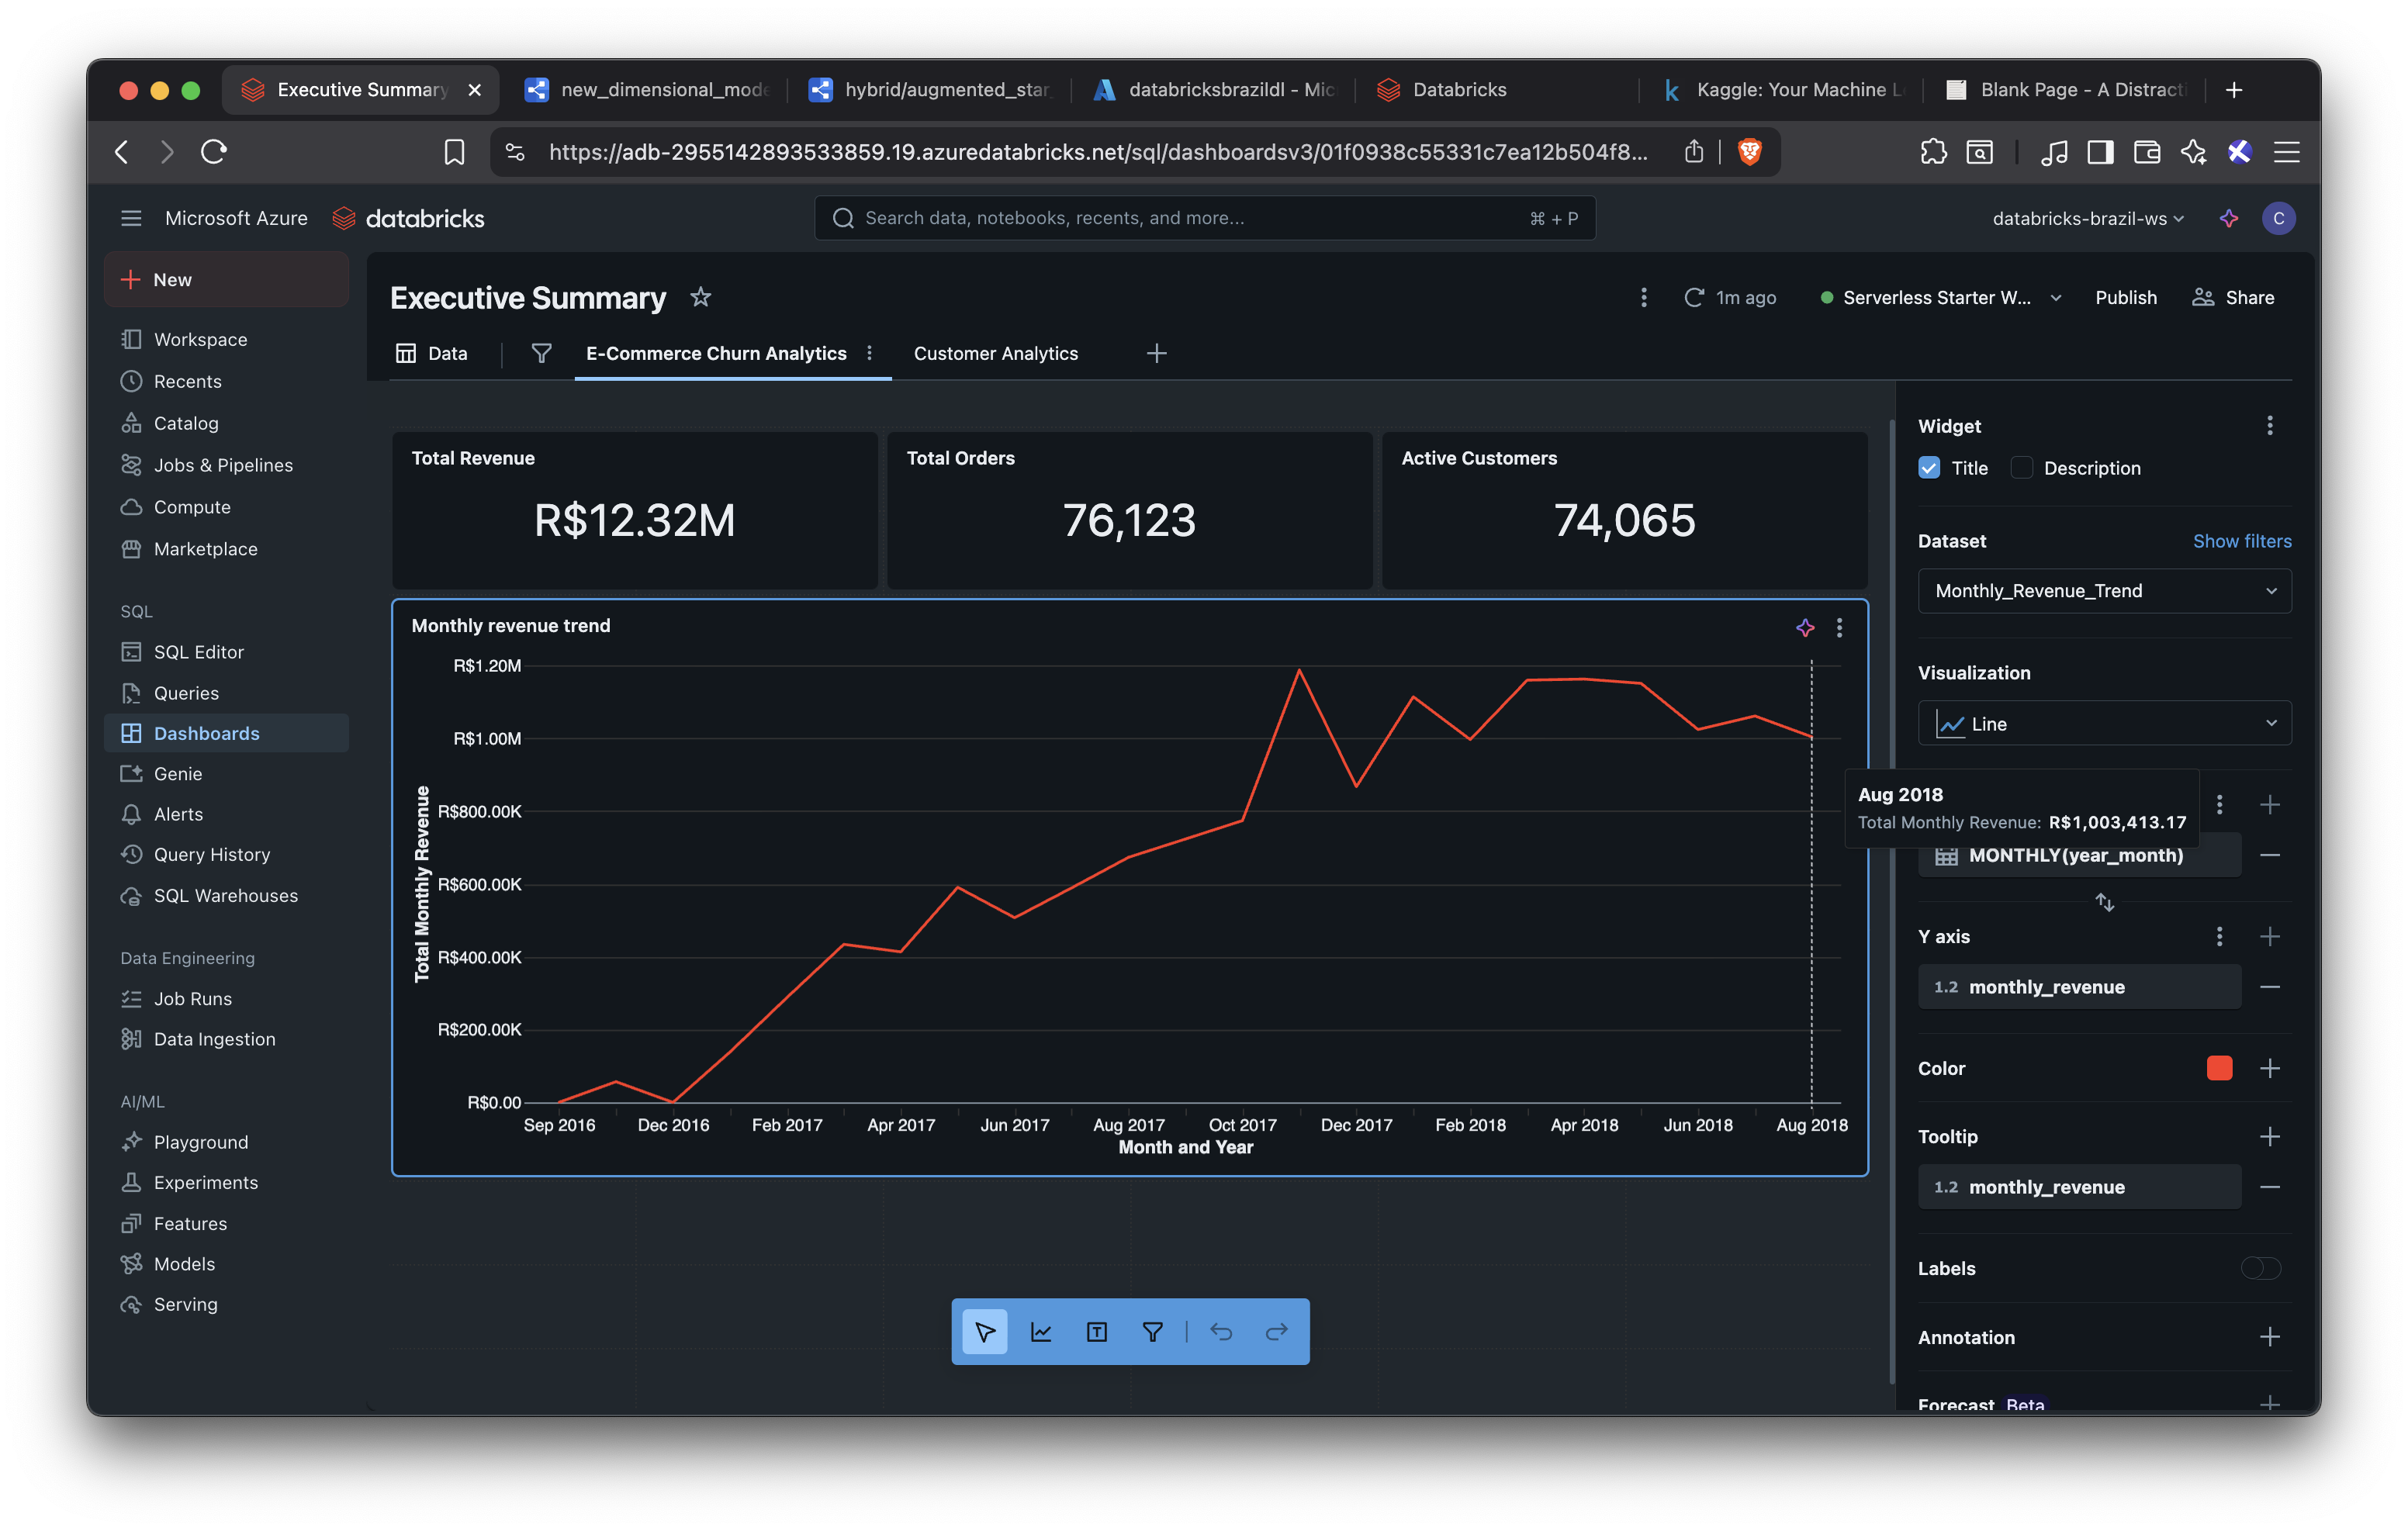Screen dimensions: 2408x1531
Task: Click the Show filters link
Action: [x=2241, y=541]
